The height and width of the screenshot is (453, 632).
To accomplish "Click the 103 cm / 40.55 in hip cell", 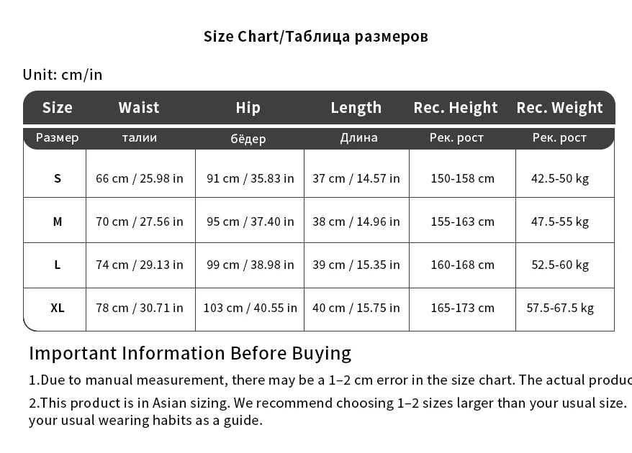I will (x=250, y=308).
